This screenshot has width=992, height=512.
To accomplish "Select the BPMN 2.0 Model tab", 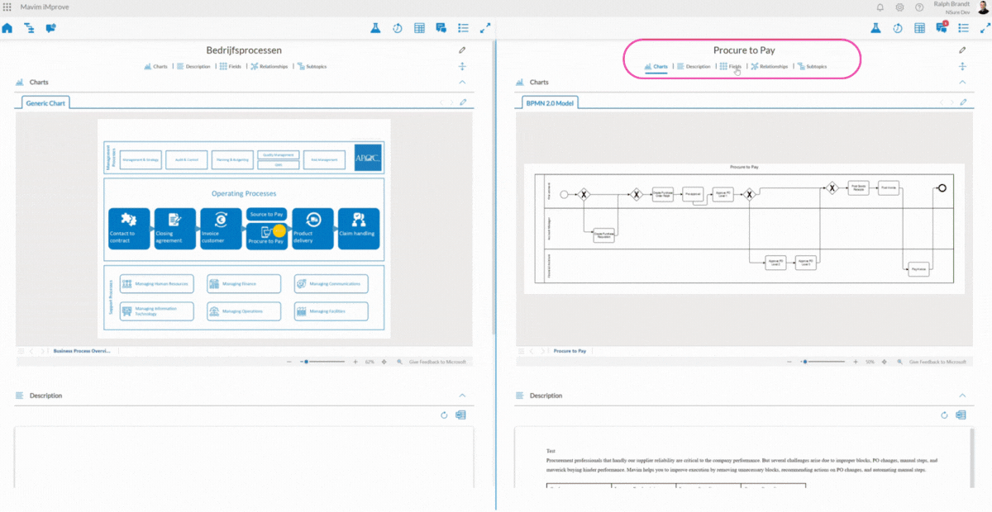I will 551,103.
